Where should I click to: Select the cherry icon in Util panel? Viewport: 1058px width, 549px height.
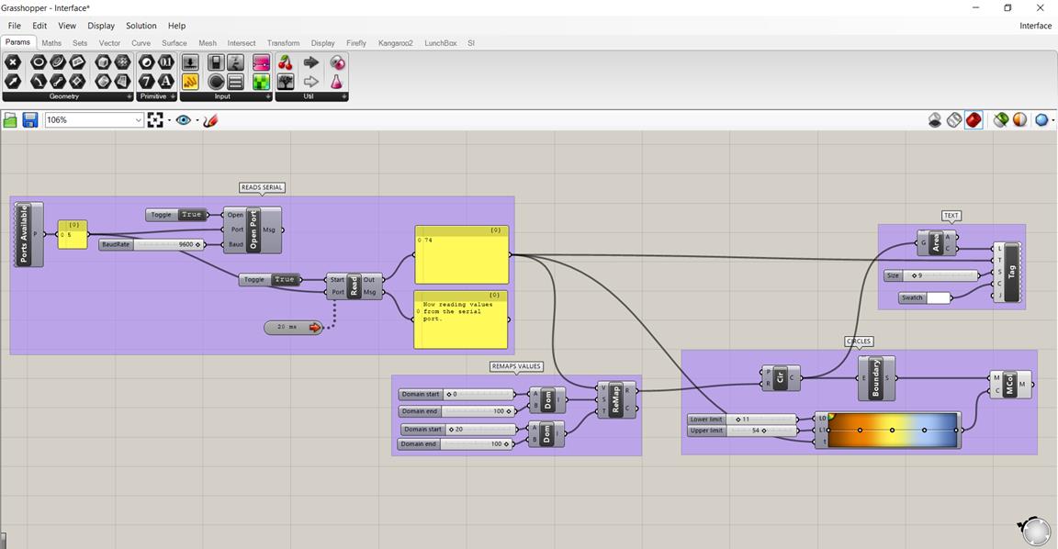point(286,62)
